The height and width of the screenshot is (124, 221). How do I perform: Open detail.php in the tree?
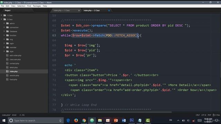tap(14, 68)
